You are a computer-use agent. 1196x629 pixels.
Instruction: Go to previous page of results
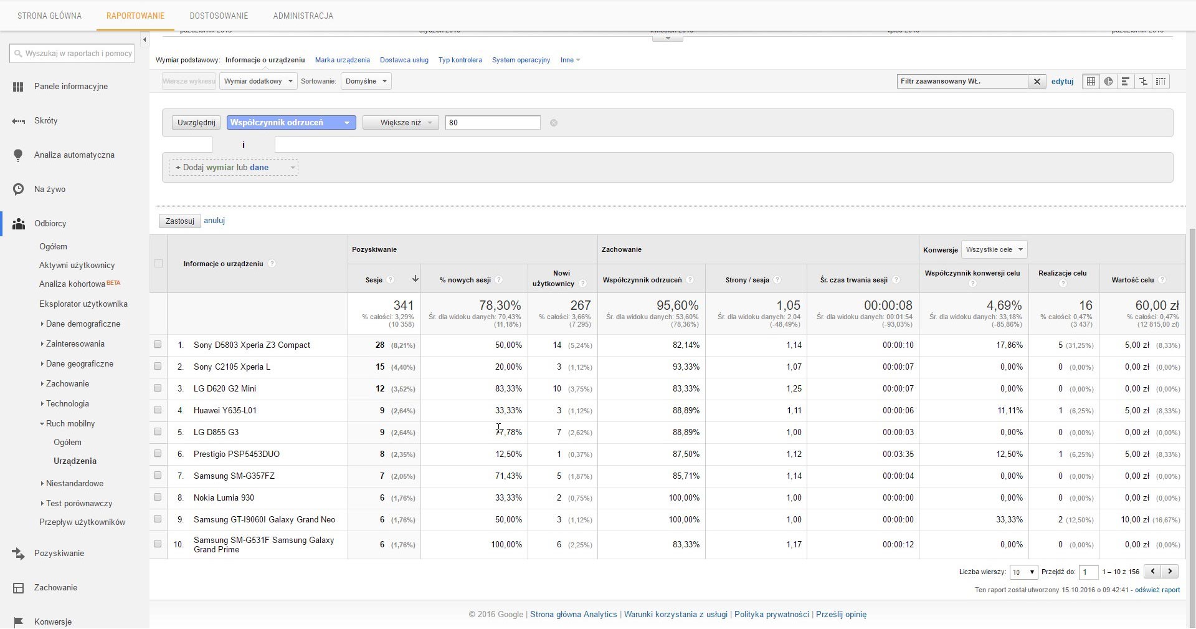(1154, 571)
